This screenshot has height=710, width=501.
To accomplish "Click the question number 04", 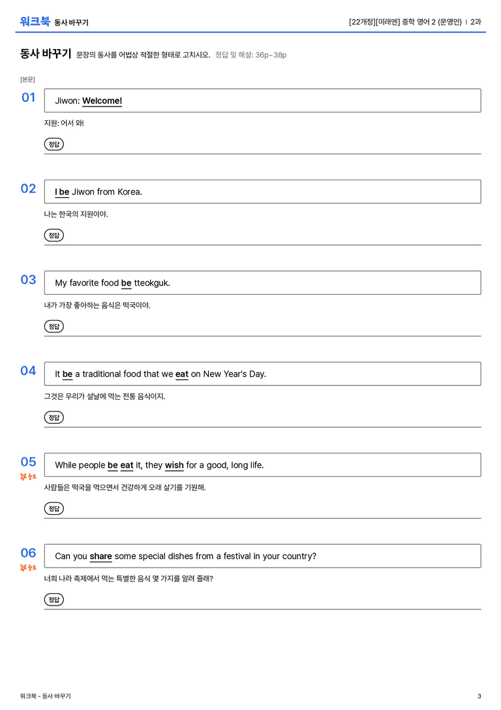I will 28,370.
